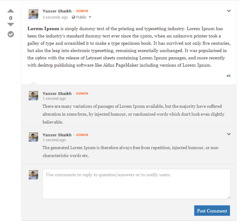246x224 pixels.
Task: Click the globe icon beside Public
Action: (x=73, y=17)
